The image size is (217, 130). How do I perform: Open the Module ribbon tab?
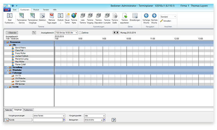(x=36, y=10)
